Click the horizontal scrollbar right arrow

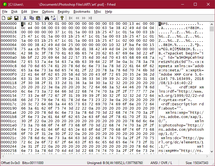point(207,156)
